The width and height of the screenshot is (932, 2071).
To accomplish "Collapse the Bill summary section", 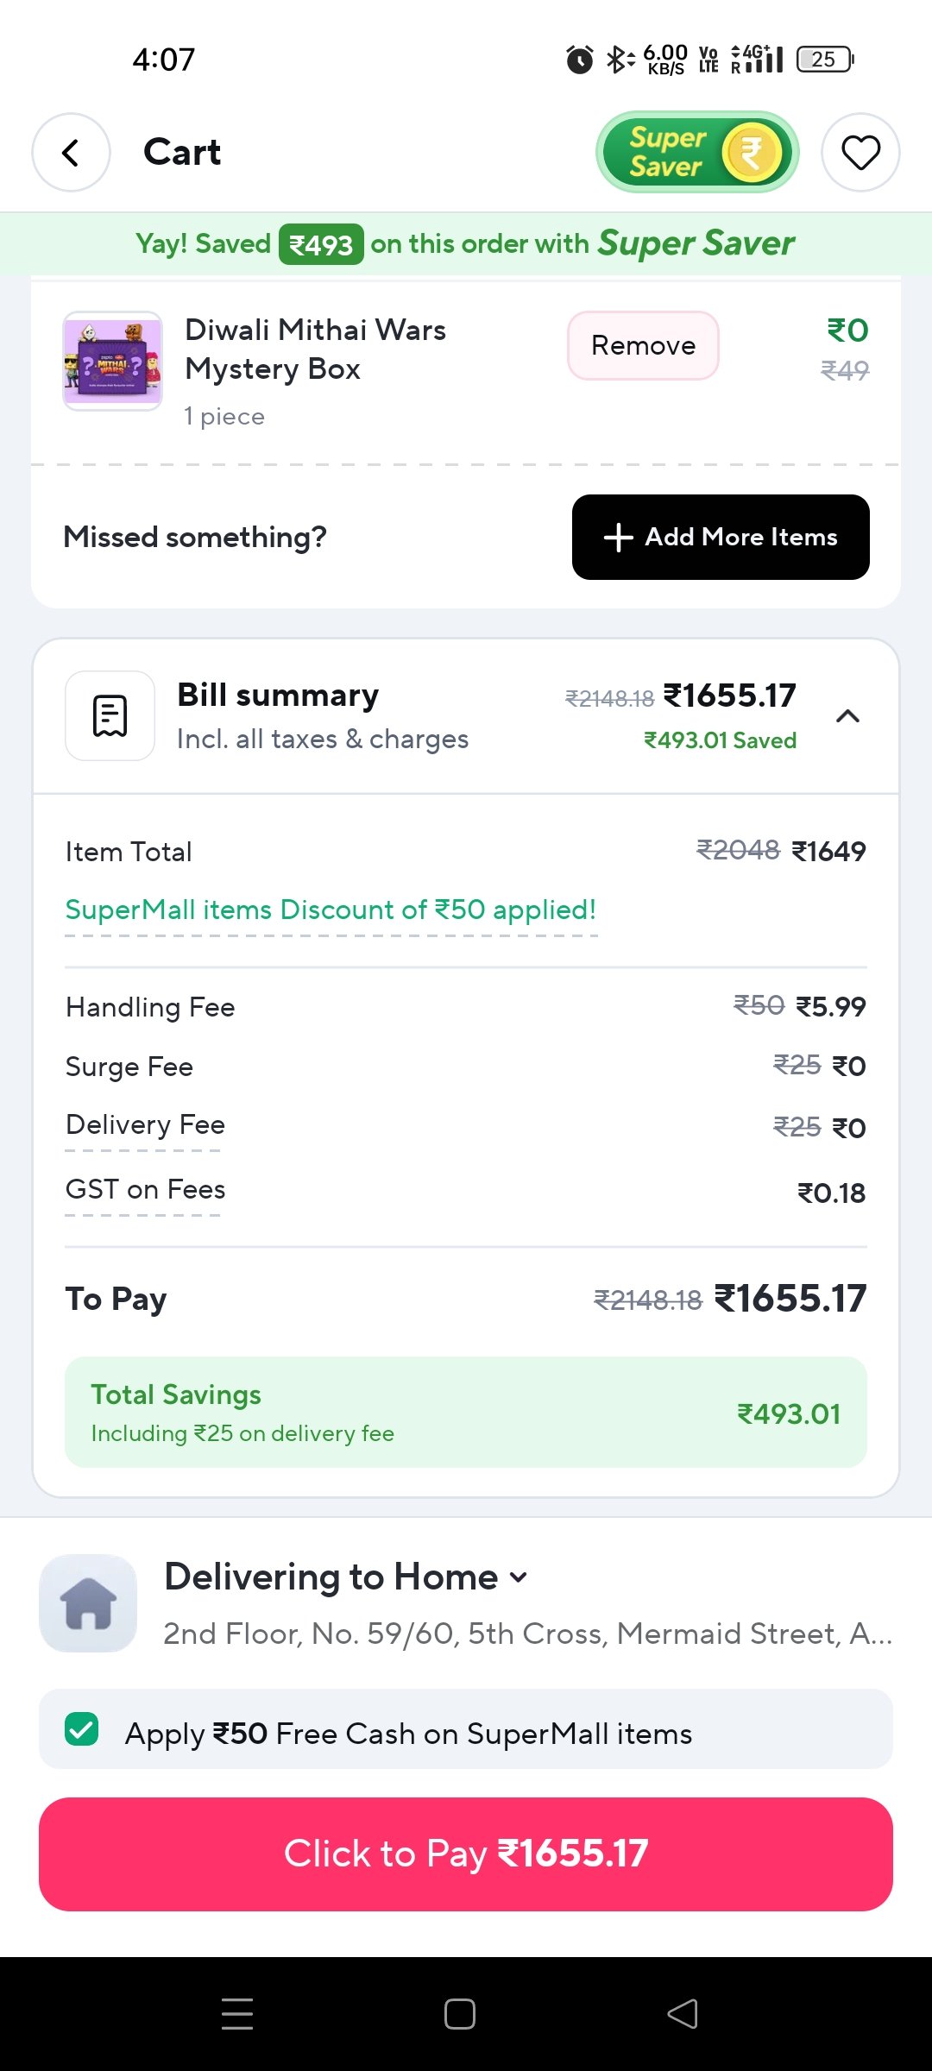I will click(848, 716).
